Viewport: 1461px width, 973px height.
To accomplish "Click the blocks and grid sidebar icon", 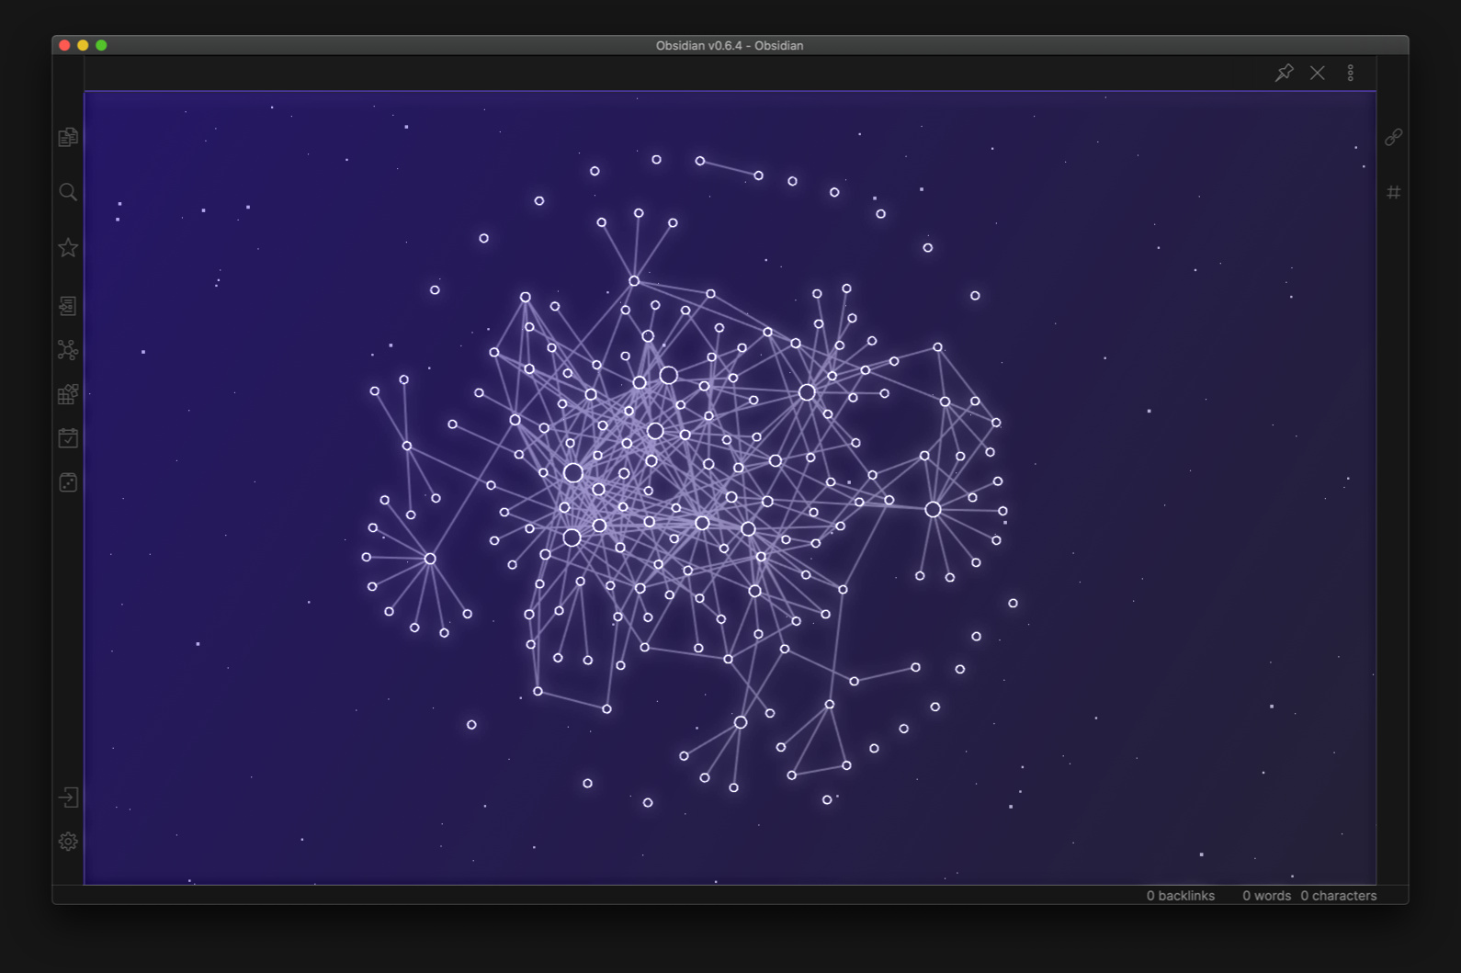I will tap(68, 394).
